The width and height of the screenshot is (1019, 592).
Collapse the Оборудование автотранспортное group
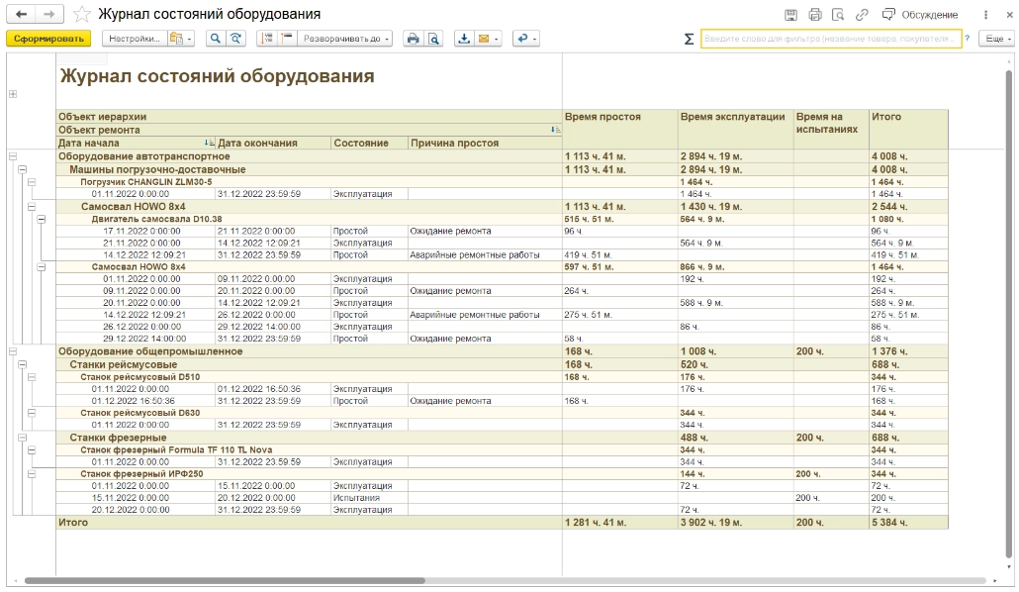coord(13,156)
